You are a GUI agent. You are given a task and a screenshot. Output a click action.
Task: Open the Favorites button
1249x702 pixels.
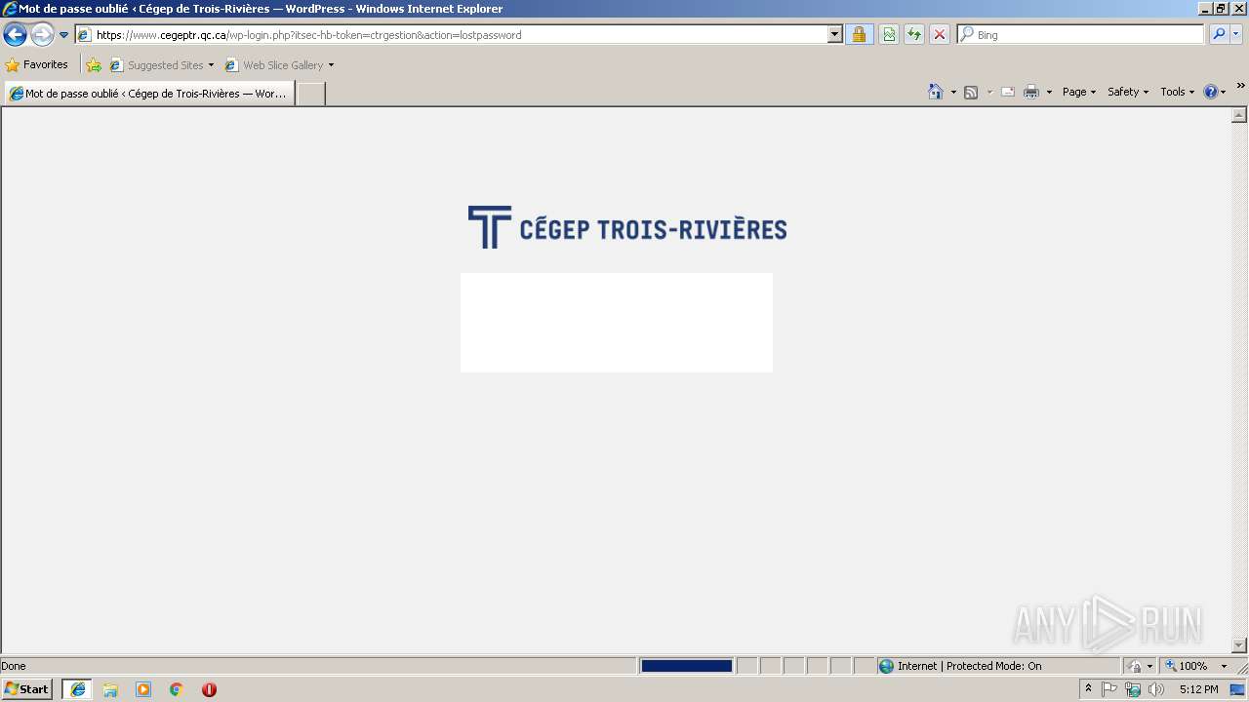point(37,65)
